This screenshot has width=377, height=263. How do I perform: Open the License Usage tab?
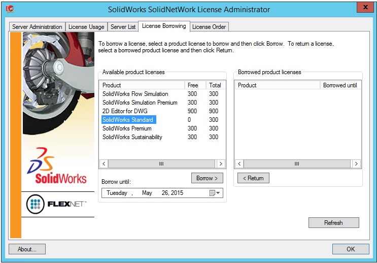pyautogui.click(x=86, y=27)
